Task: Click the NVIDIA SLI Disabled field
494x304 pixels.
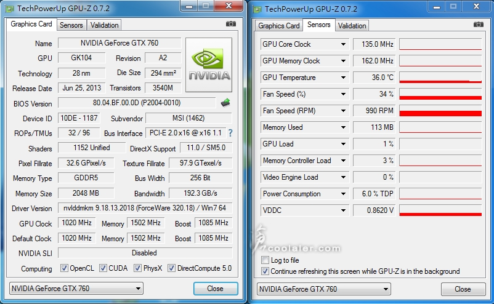Action: (x=145, y=253)
